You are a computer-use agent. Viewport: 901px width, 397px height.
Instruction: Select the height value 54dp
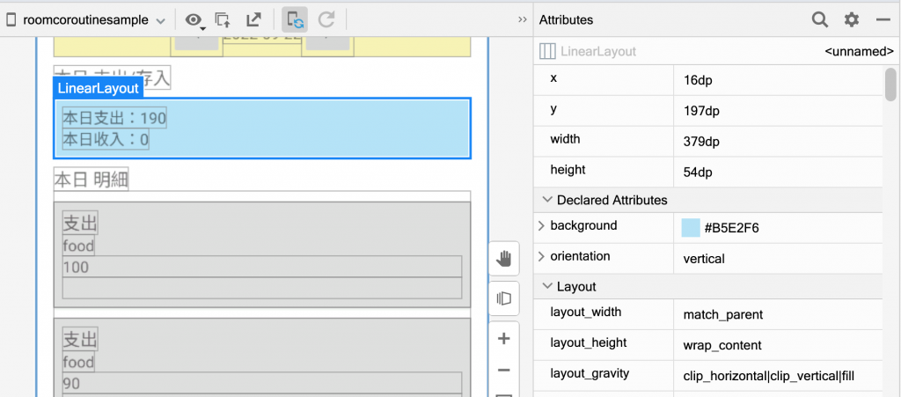[x=698, y=172]
